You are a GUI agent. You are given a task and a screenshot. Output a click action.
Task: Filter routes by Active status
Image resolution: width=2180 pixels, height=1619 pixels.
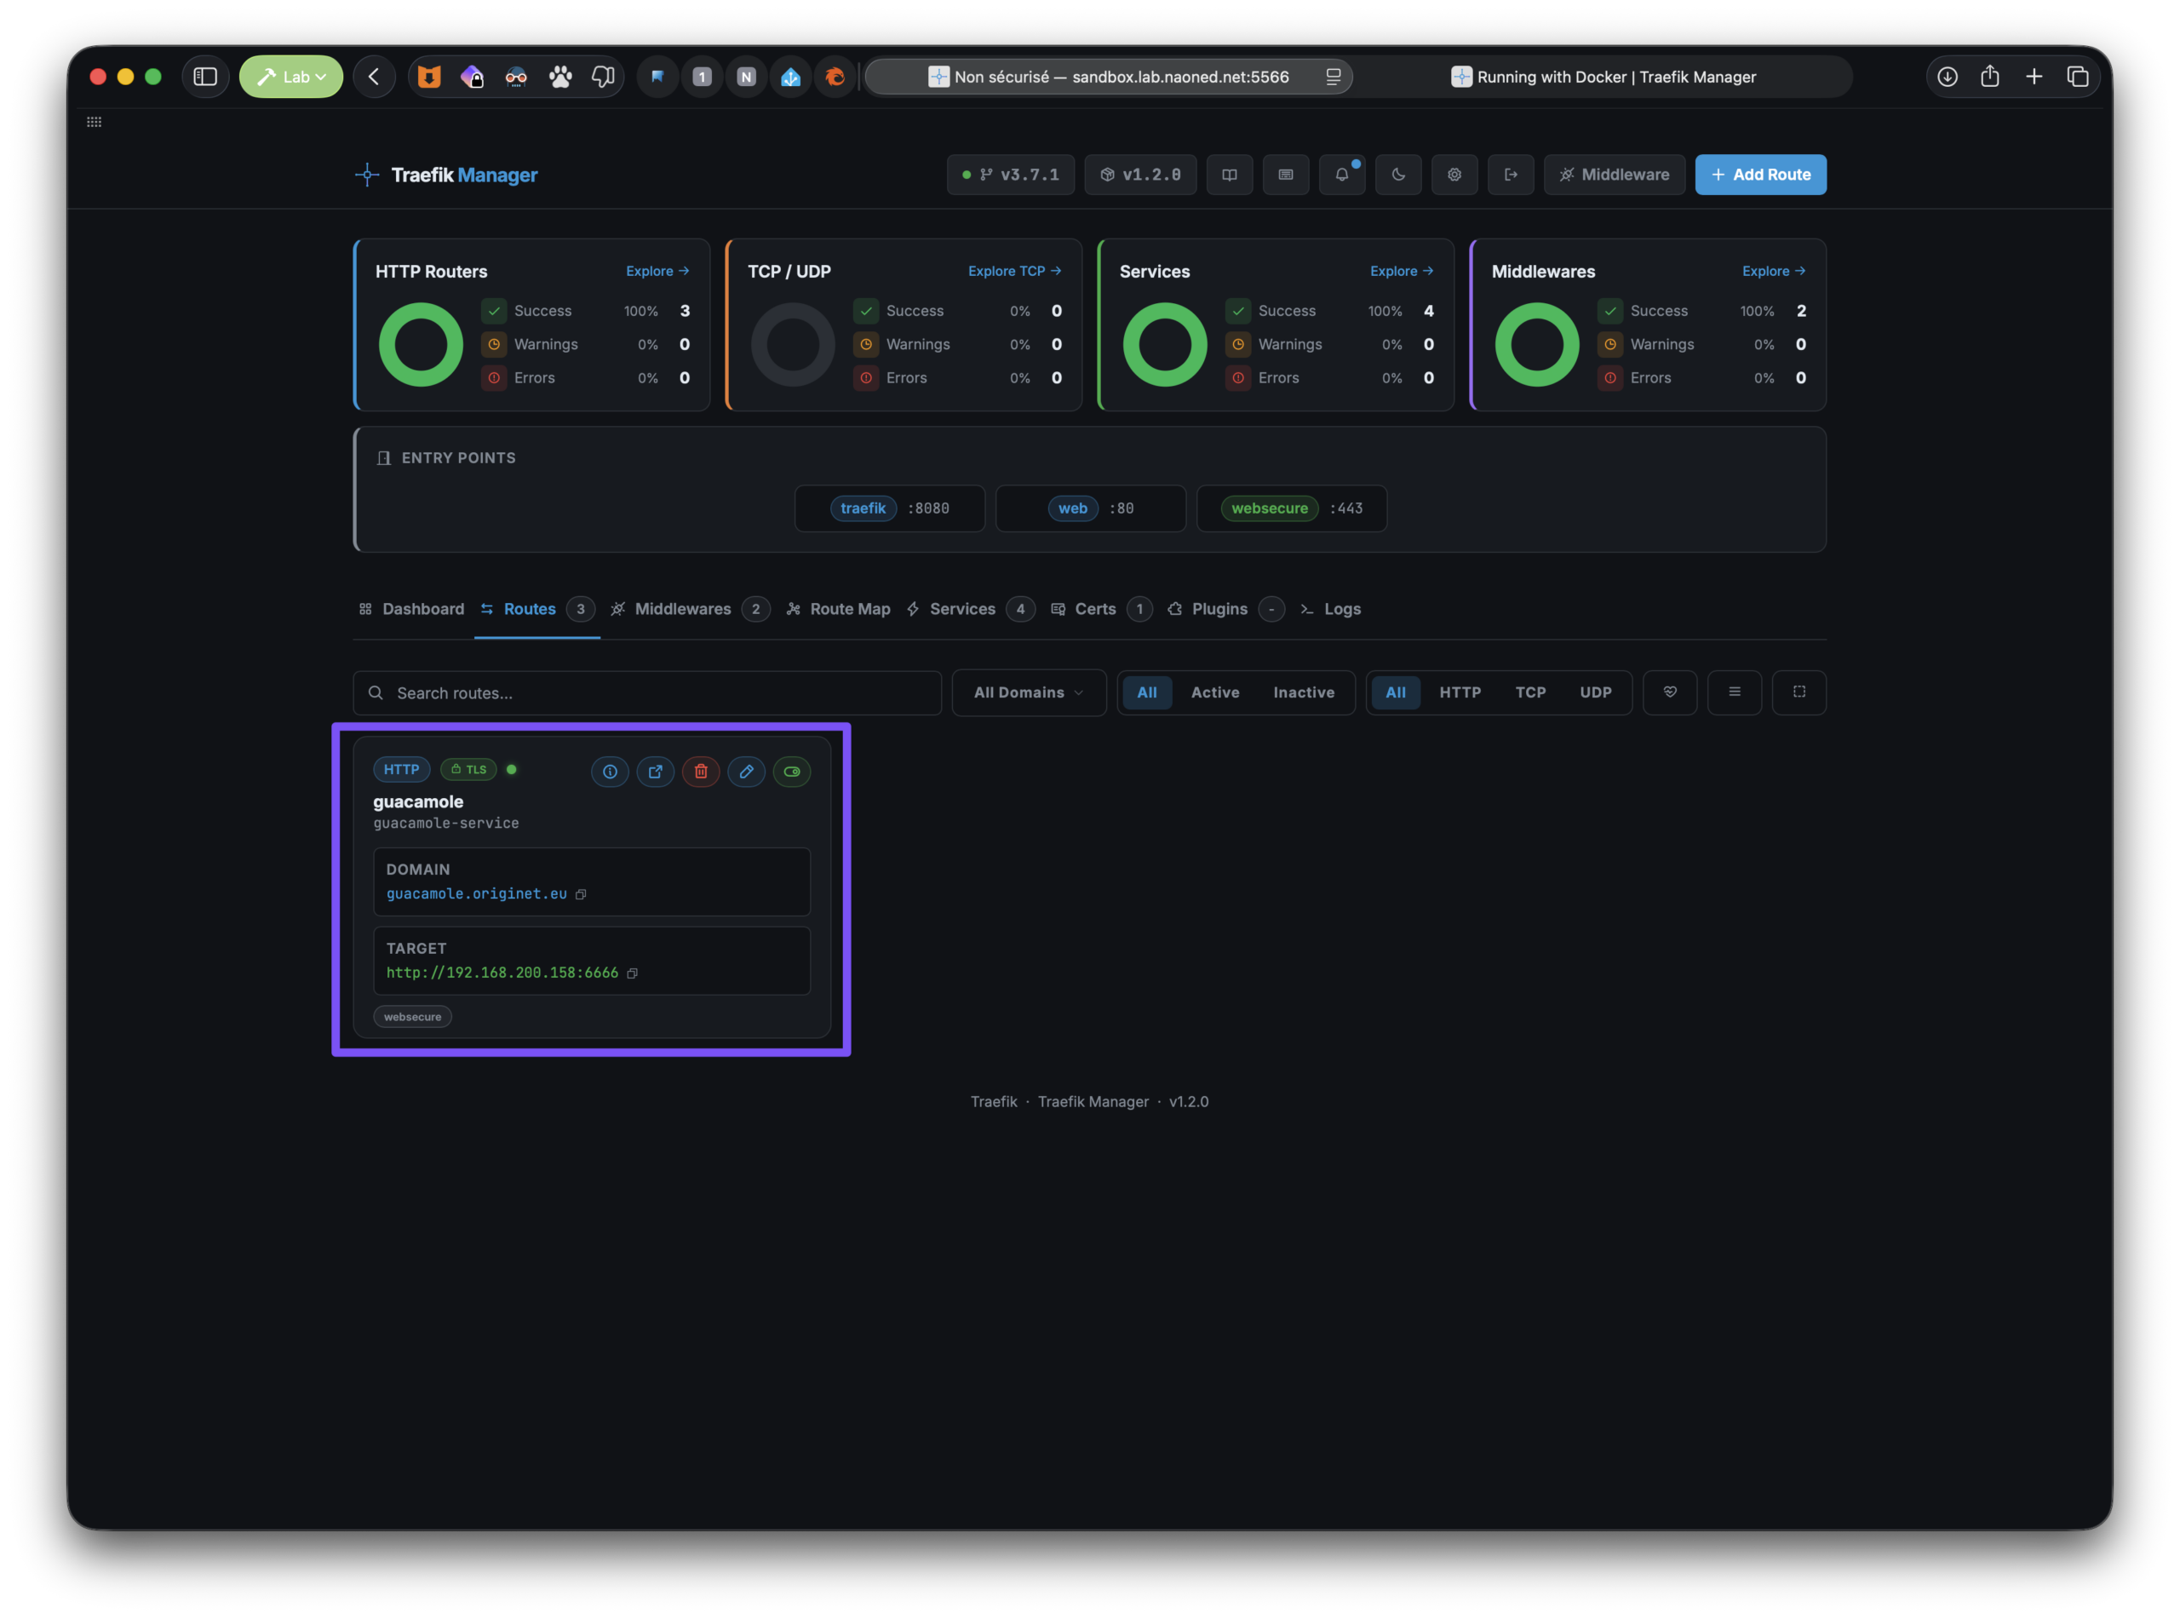[x=1215, y=693]
